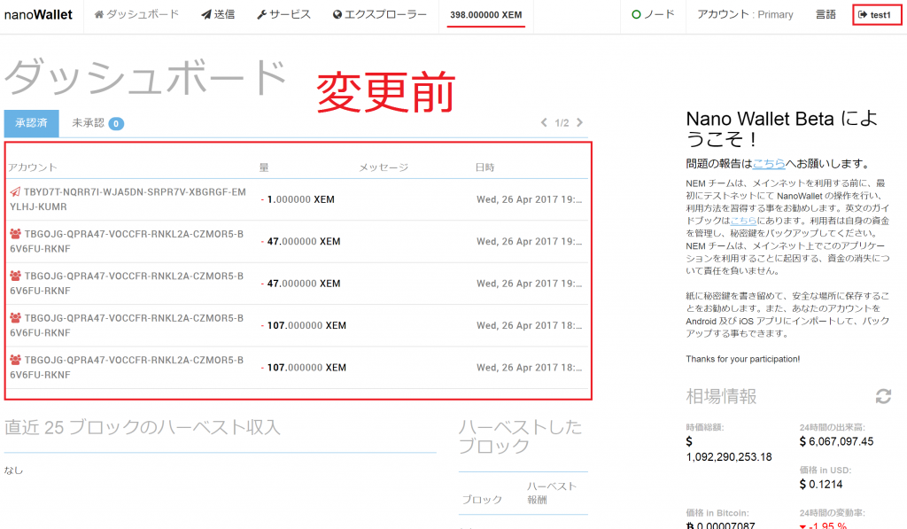Image resolution: width=907 pixels, height=529 pixels.
Task: Switch to the 承認済 tab
Action: [31, 123]
